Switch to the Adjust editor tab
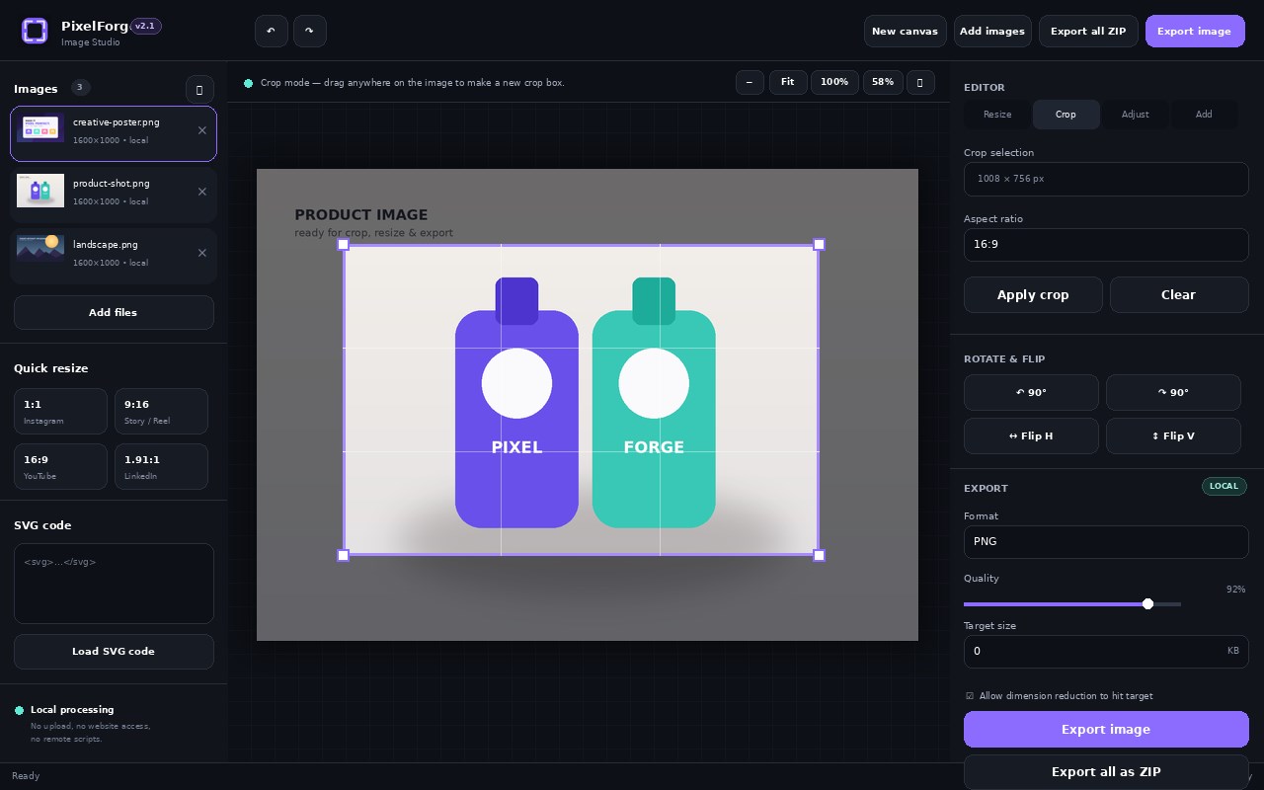Viewport: 1264px width, 790px height. coord(1135,115)
